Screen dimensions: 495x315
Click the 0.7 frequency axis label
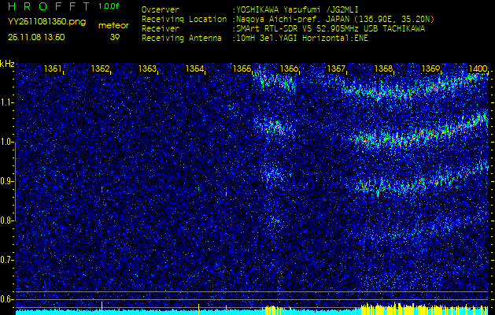click(x=7, y=259)
